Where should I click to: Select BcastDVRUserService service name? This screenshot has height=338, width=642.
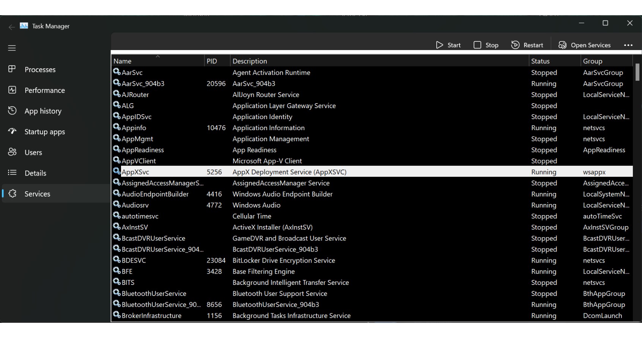click(154, 238)
